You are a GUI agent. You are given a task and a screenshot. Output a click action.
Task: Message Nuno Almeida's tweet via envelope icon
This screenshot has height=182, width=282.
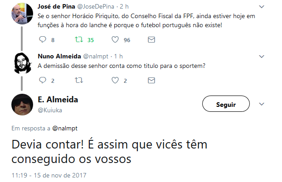pyautogui.click(x=151, y=81)
